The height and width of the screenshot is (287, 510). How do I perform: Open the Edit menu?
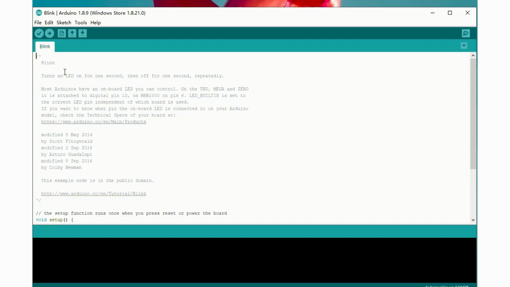coord(49,23)
